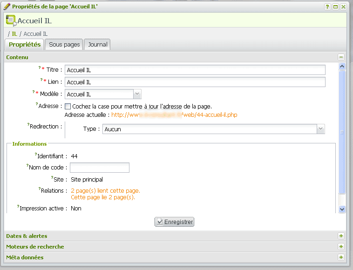Switch to the Sous pages tab
This screenshot has width=353, height=270.
point(64,45)
